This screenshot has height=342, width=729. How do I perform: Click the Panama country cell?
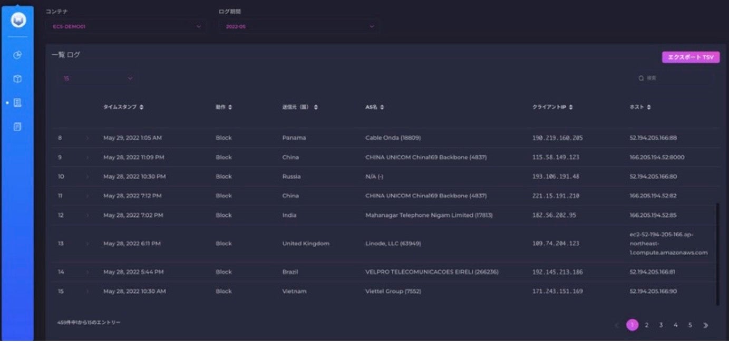point(294,138)
